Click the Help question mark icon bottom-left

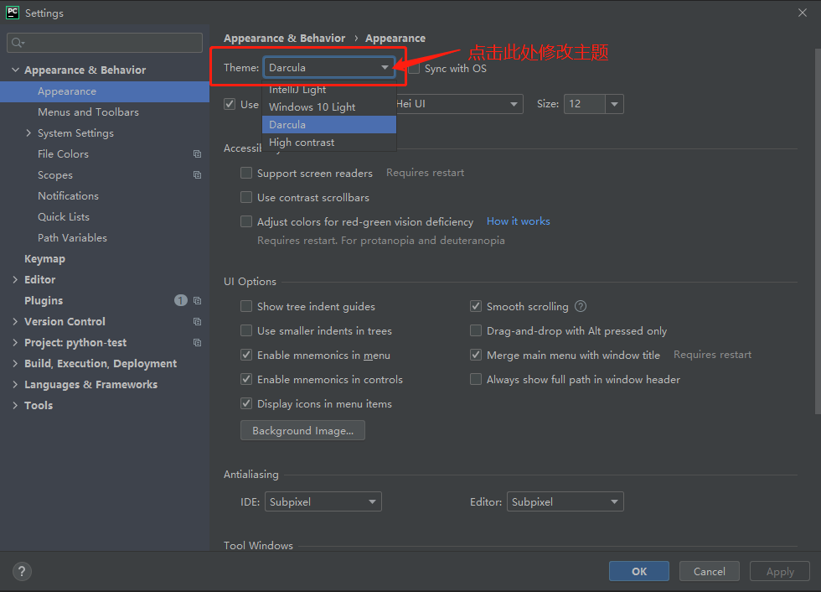(x=22, y=571)
